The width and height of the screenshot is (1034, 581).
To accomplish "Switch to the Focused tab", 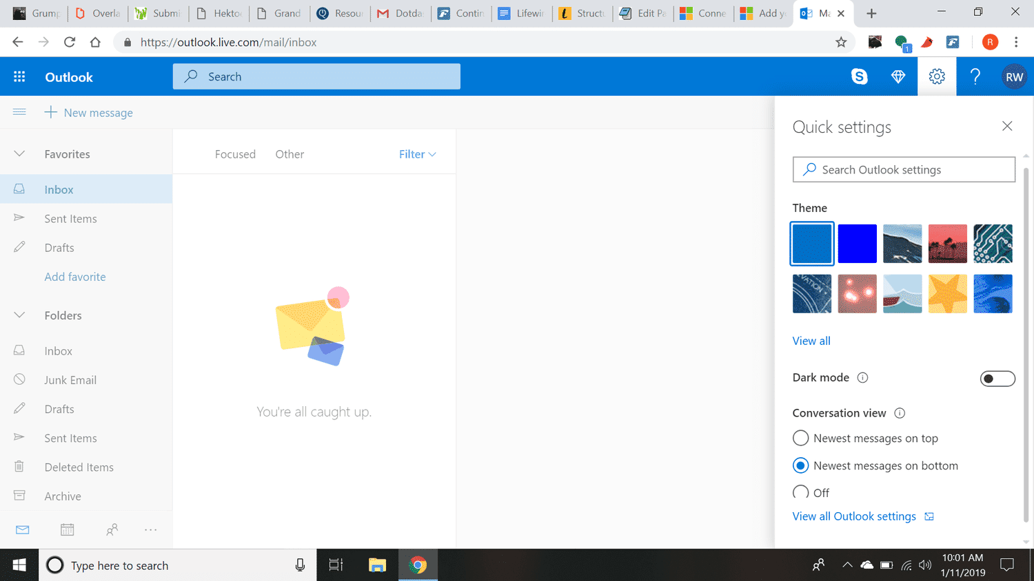I will pyautogui.click(x=235, y=154).
